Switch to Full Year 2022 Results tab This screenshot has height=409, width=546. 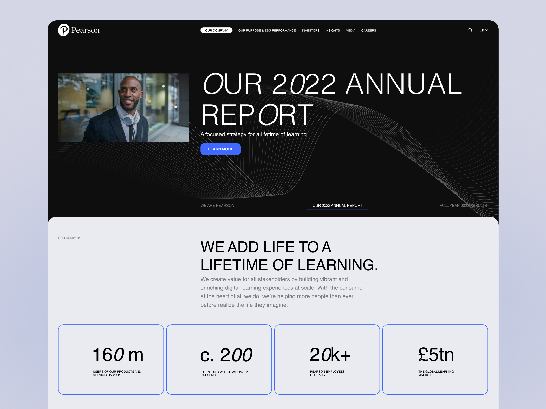[x=463, y=206]
